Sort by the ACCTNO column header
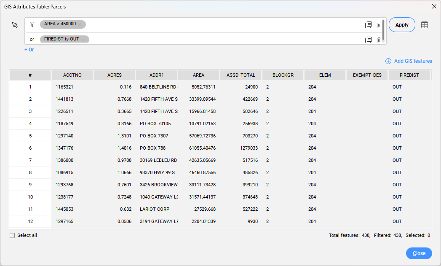The height and width of the screenshot is (266, 441). point(72,75)
